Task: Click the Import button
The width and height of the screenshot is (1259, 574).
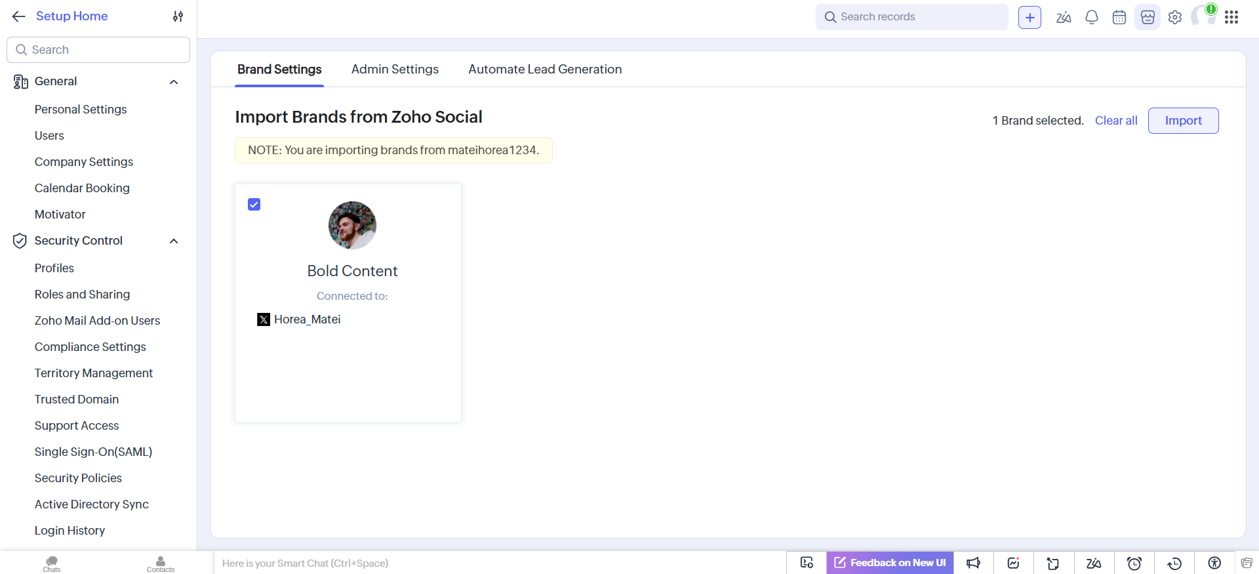Action: click(x=1183, y=121)
